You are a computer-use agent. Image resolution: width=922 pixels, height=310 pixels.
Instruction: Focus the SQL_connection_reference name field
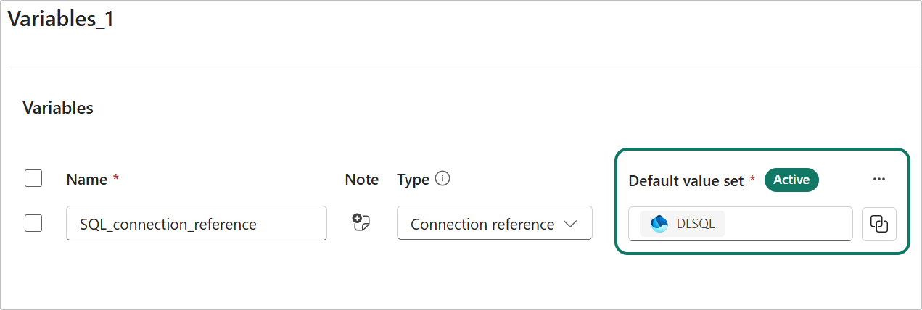(x=196, y=224)
